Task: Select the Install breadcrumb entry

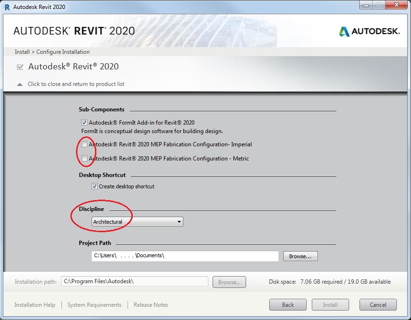Action: (22, 52)
